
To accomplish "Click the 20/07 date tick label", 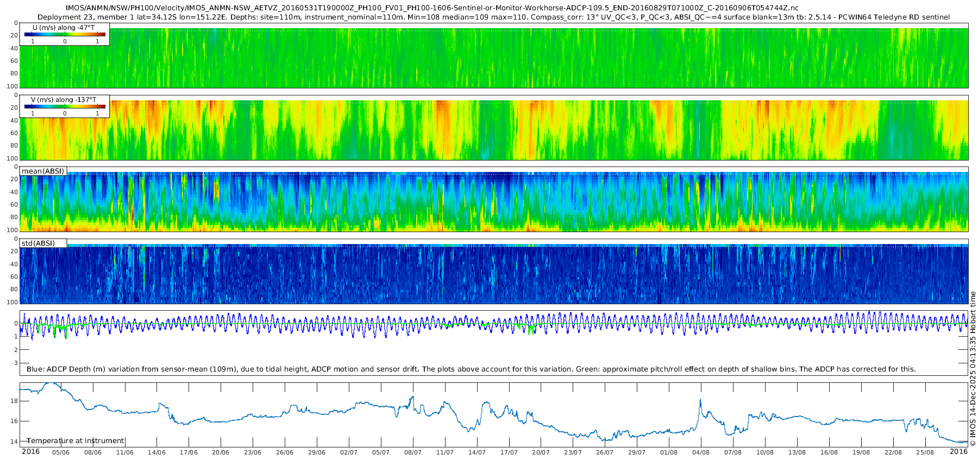I will 541,452.
